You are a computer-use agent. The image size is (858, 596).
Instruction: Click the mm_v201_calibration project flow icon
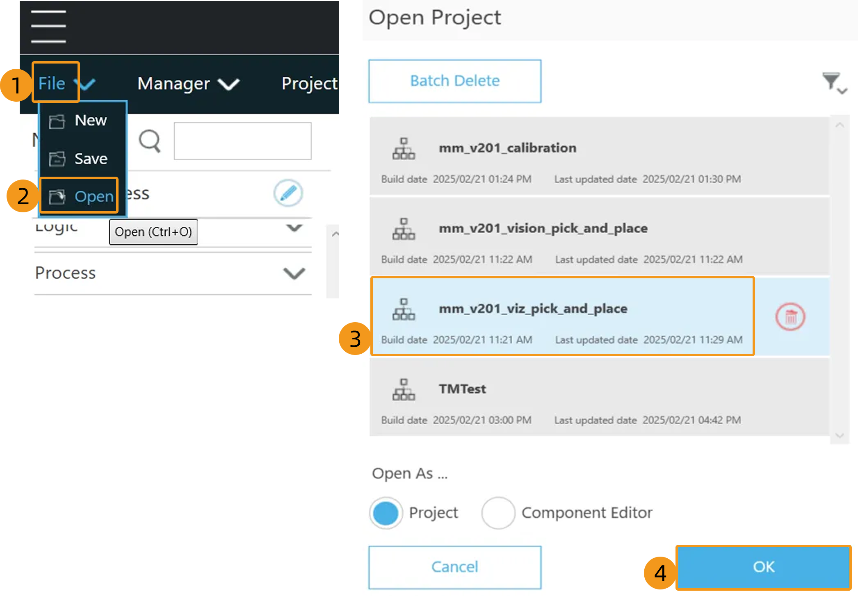(404, 148)
